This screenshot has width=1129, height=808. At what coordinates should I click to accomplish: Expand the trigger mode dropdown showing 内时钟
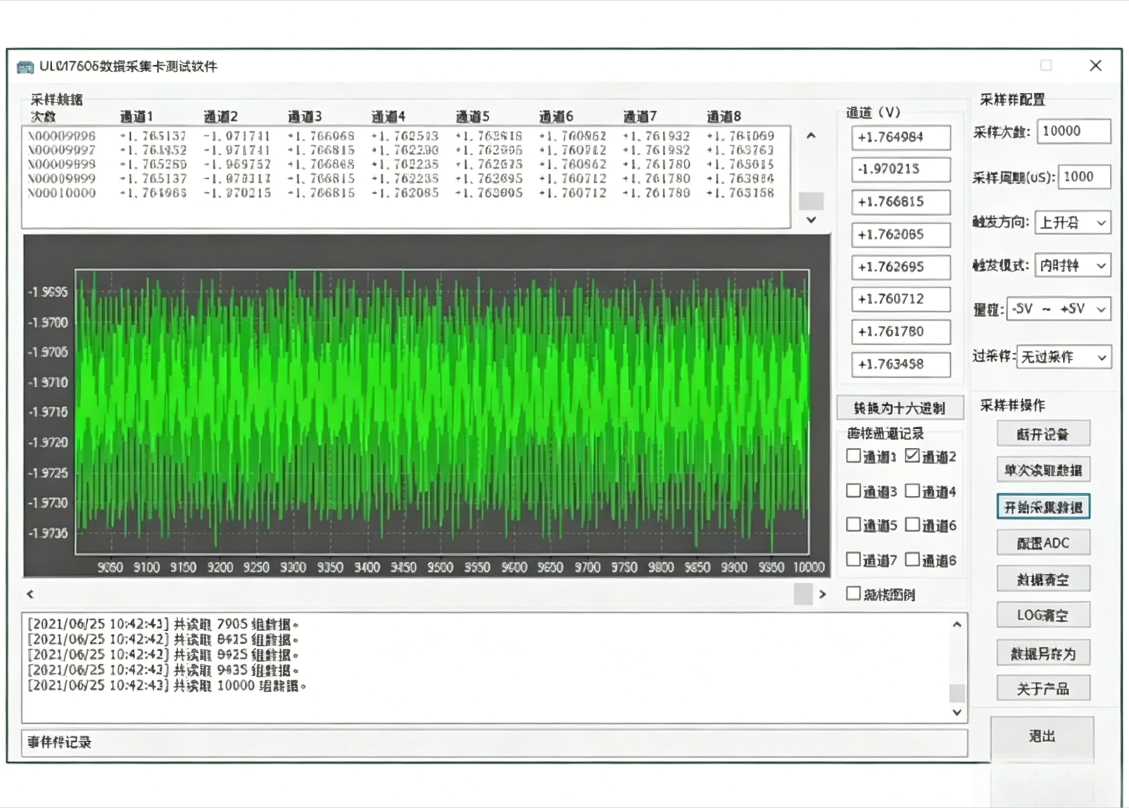coord(1073,265)
